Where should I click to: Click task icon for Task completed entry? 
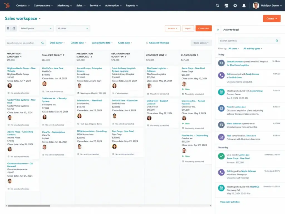tap(221, 137)
